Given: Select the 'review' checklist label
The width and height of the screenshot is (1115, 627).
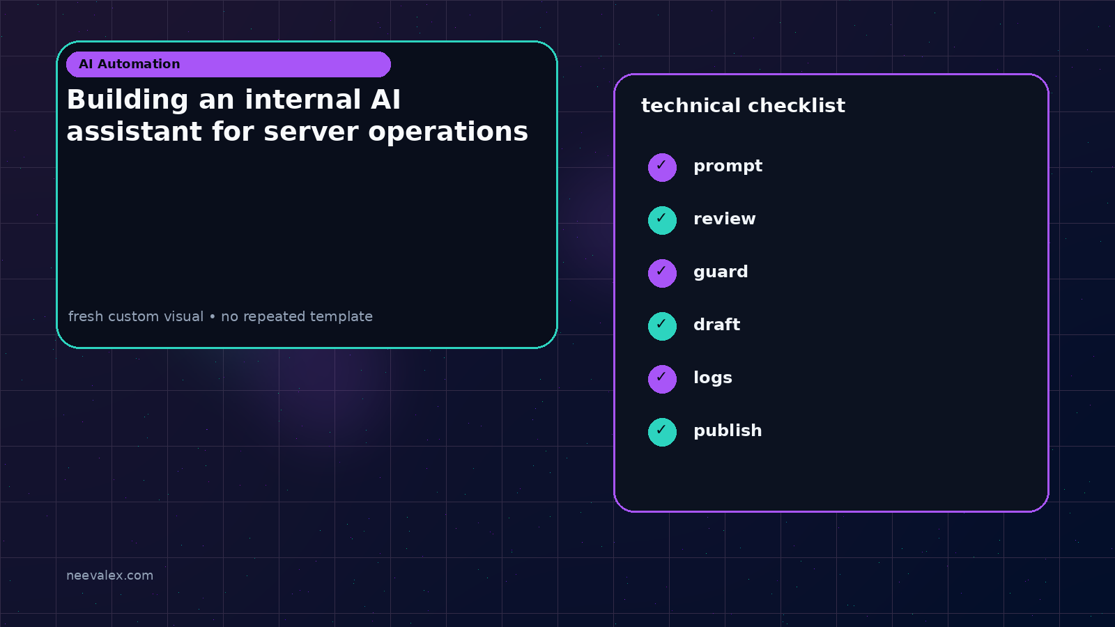Looking at the screenshot, I should [x=724, y=219].
